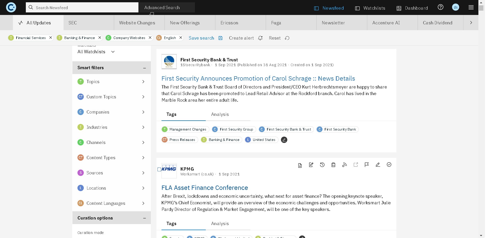Open the user avatar 'ds' menu
This screenshot has height=238, width=486.
[456, 7]
